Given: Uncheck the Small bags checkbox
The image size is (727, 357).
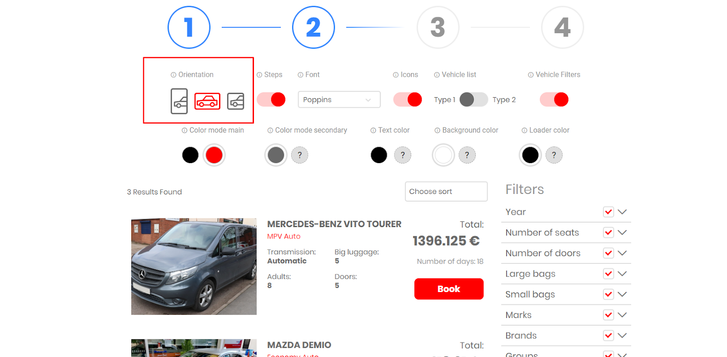Looking at the screenshot, I should click(x=608, y=294).
